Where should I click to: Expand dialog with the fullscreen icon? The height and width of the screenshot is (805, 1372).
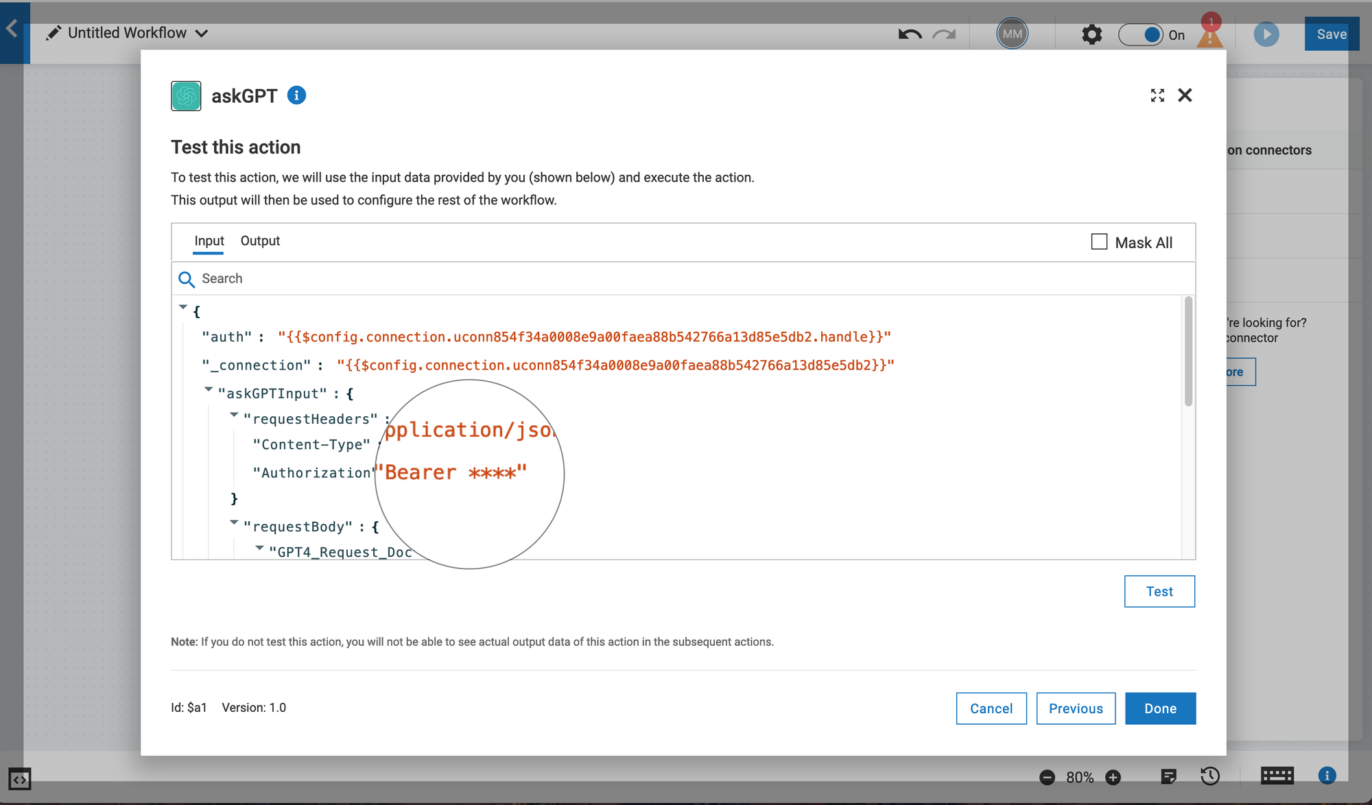(1157, 95)
